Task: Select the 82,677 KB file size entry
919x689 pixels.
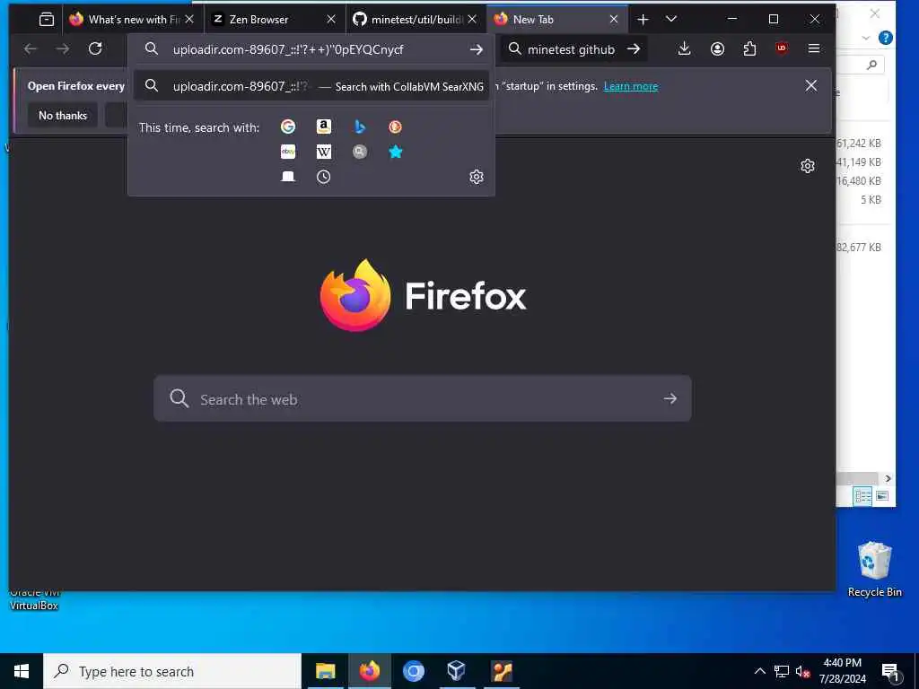Action: [858, 248]
